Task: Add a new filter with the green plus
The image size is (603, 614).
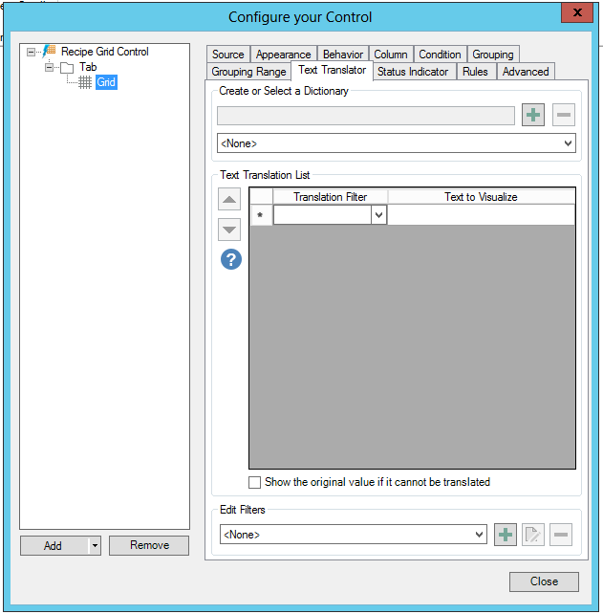Action: tap(506, 535)
